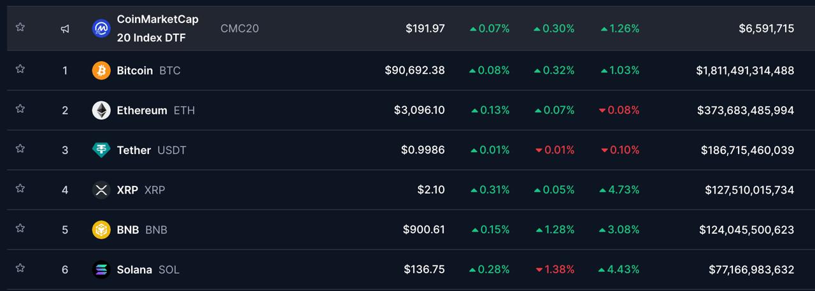Favorite Solana with its star

coord(20,268)
